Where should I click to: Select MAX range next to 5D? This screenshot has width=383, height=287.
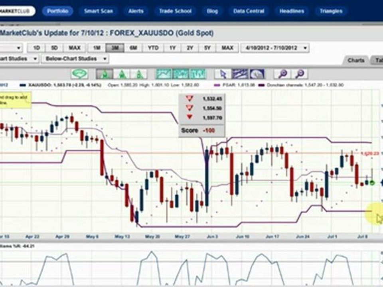tap(75, 48)
